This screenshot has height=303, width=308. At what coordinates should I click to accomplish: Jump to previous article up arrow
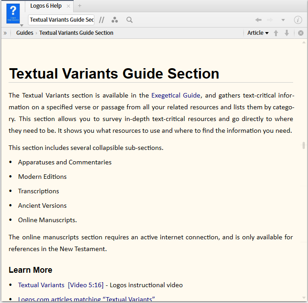pyautogui.click(x=276, y=33)
